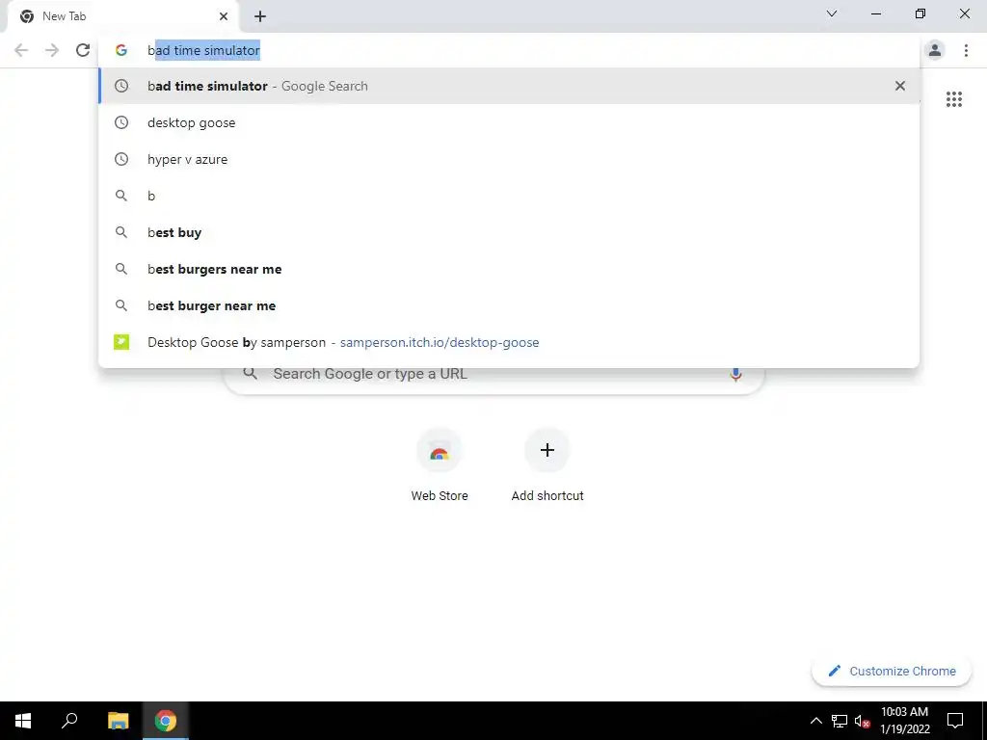Go forward using the forward arrow
The height and width of the screenshot is (740, 987).
[x=52, y=50]
